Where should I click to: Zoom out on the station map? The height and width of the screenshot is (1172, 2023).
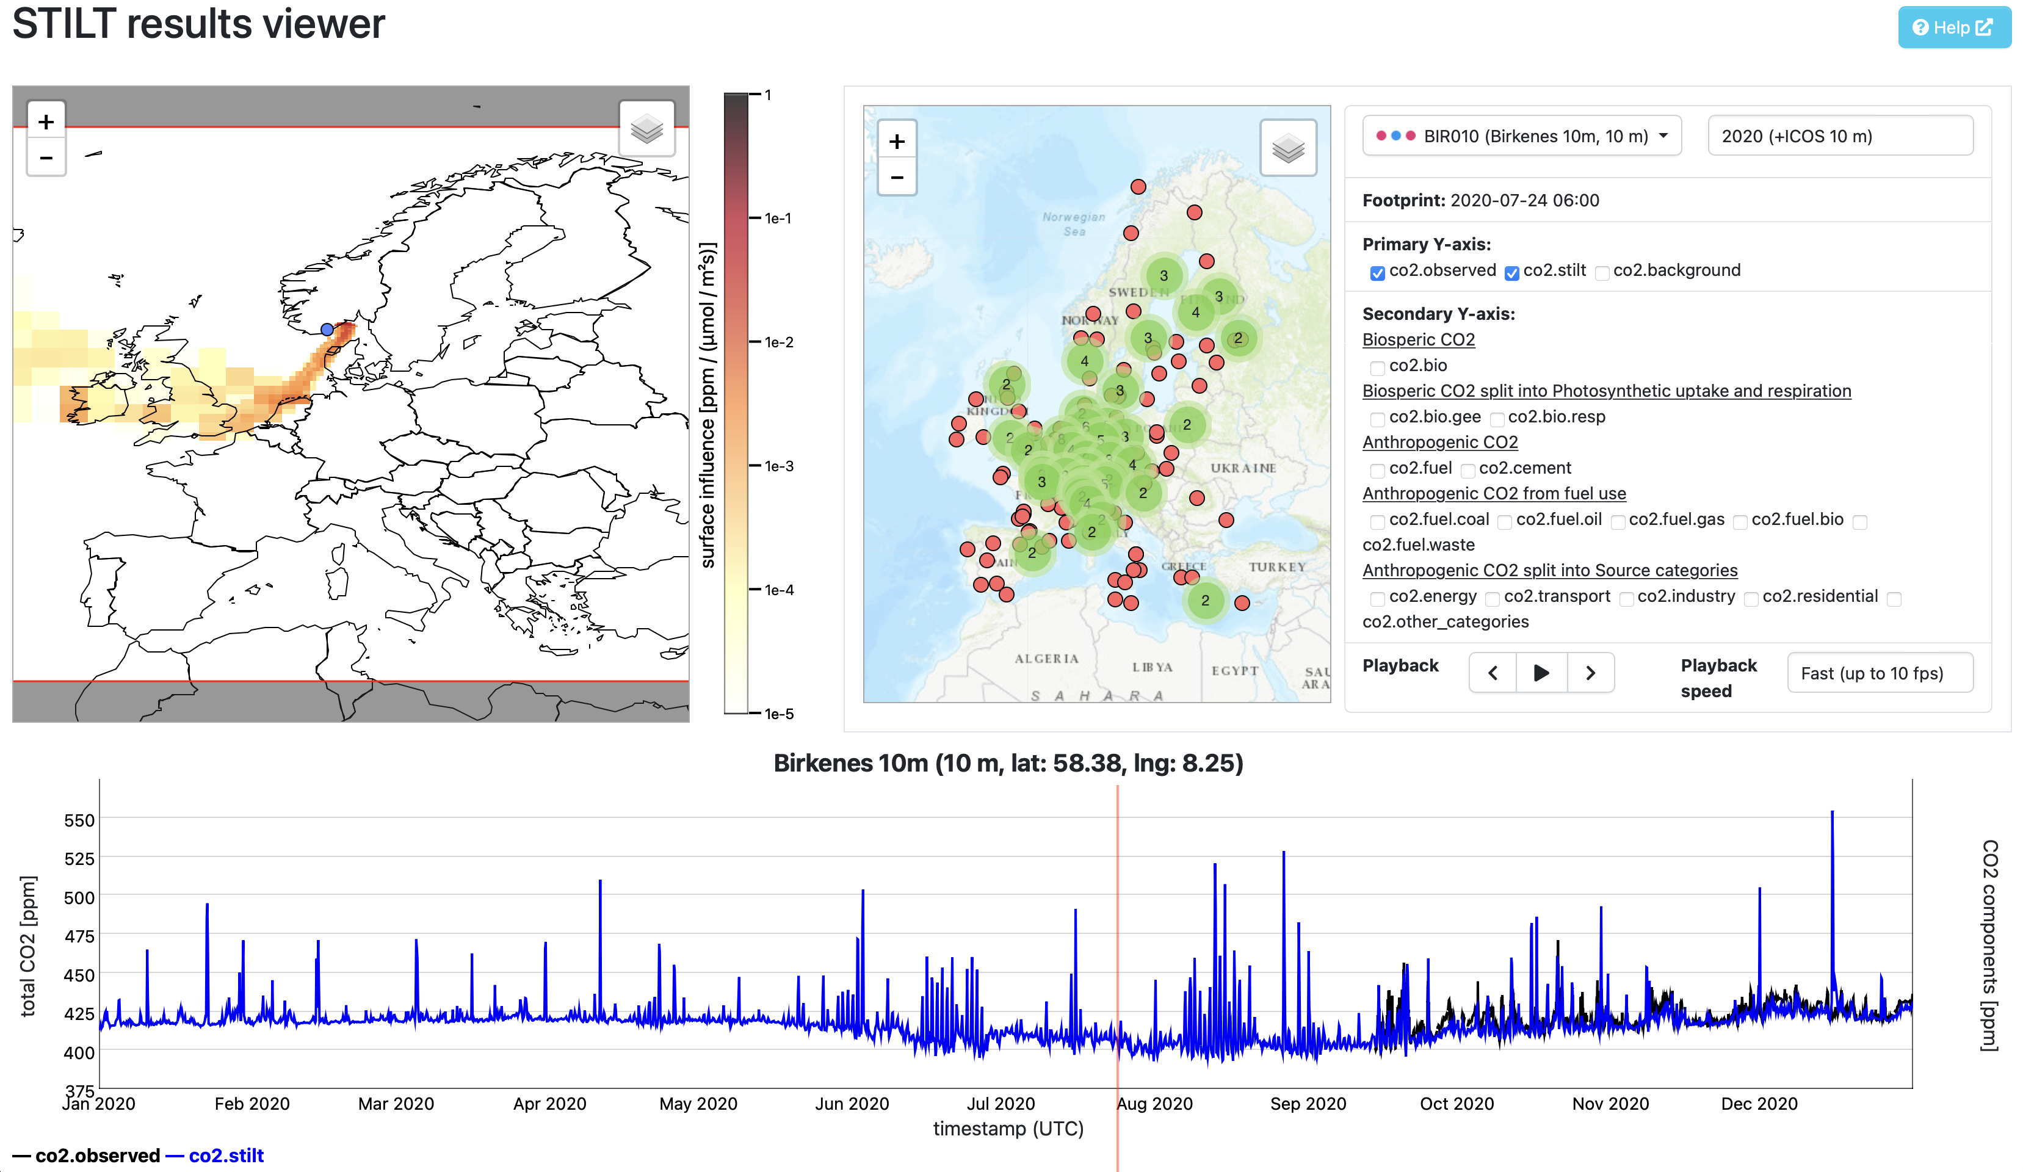[x=897, y=178]
